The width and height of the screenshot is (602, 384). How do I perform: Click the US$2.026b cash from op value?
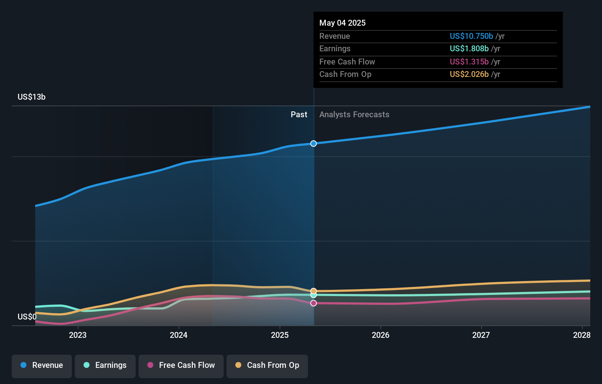[x=469, y=74]
